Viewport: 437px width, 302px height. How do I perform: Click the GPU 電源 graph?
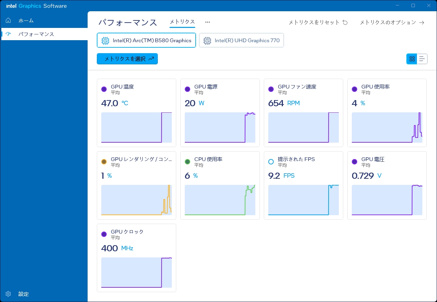220,127
